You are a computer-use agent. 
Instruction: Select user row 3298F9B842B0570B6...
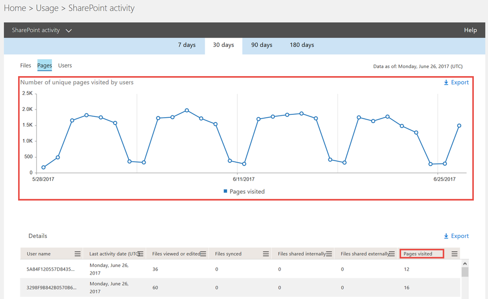click(240, 287)
